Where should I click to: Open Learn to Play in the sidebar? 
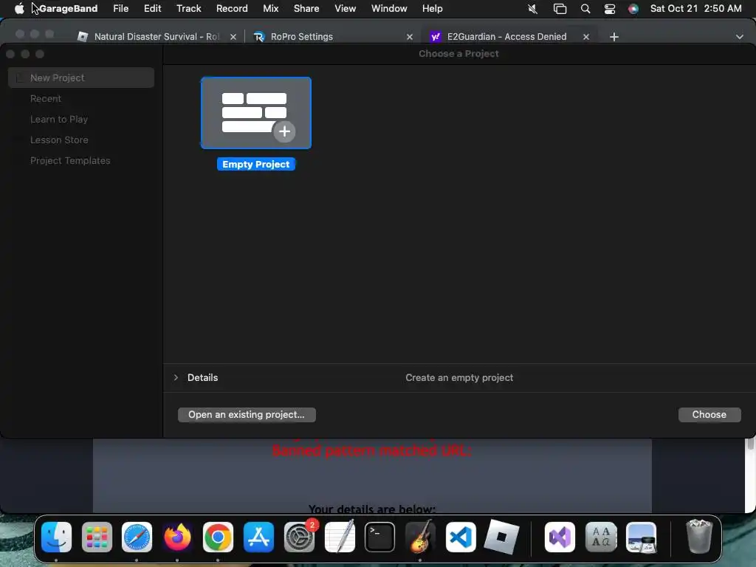point(59,119)
